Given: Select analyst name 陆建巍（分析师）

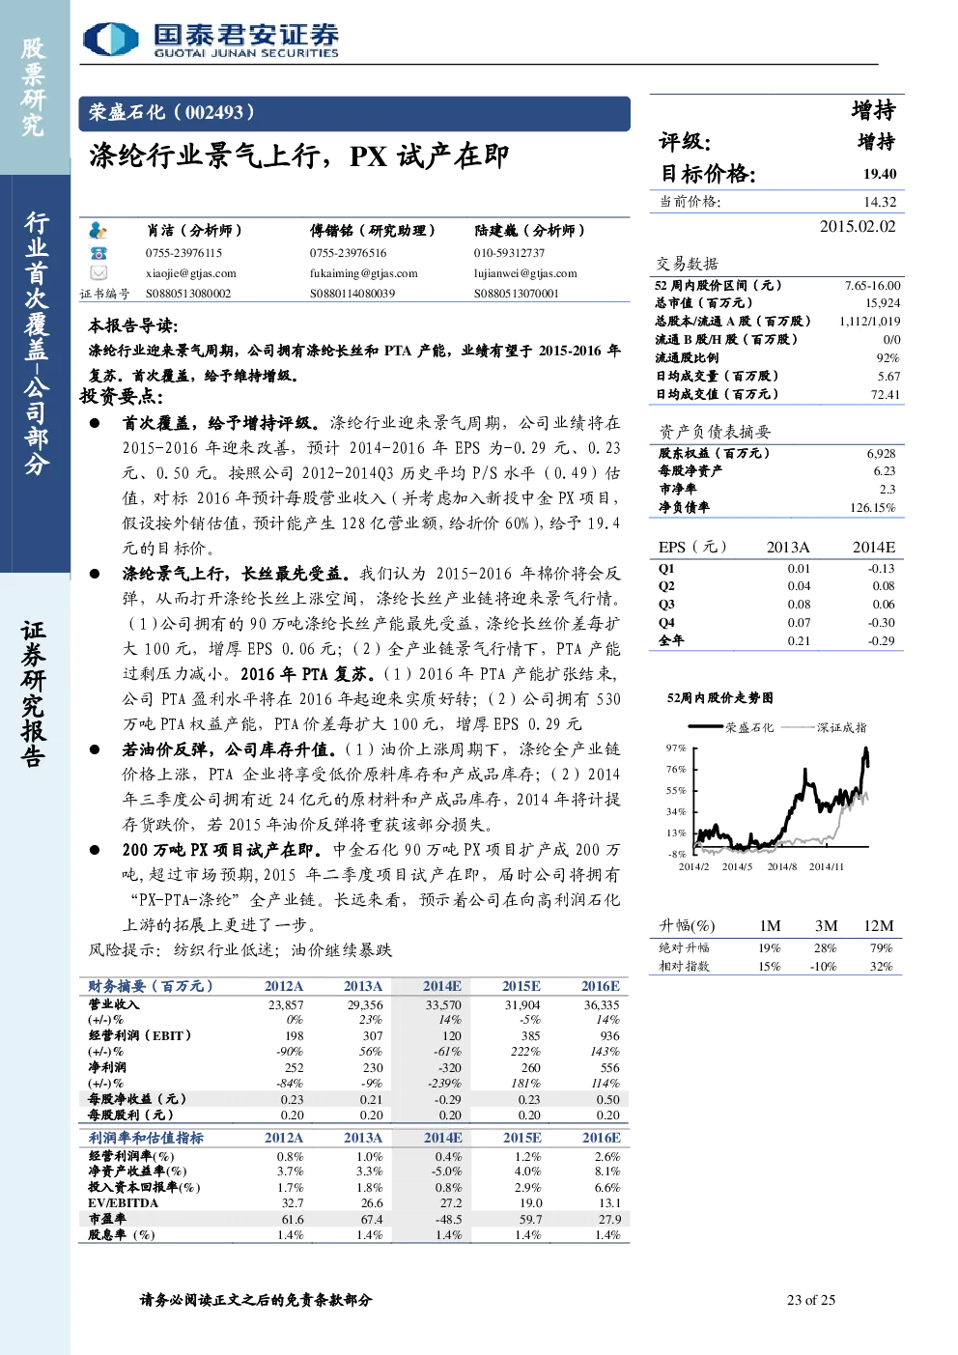Looking at the screenshot, I should coord(529,231).
